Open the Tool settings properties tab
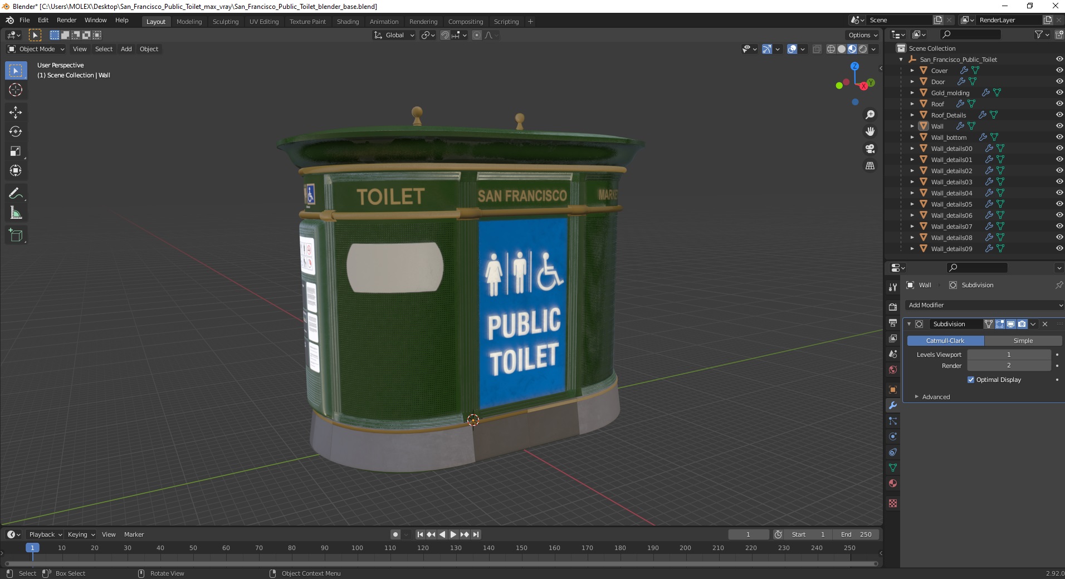1065x579 pixels. [x=893, y=287]
